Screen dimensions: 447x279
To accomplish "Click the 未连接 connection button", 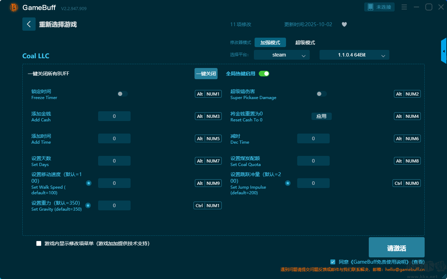I will (x=380, y=7).
